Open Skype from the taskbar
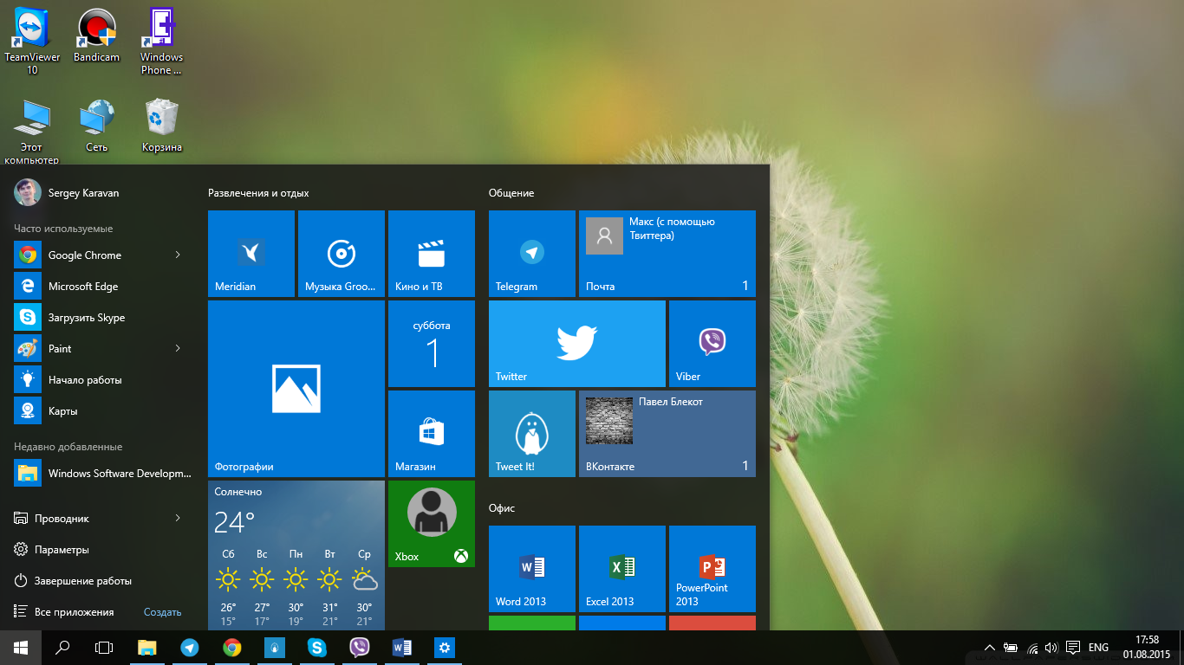1184x665 pixels. (x=317, y=647)
